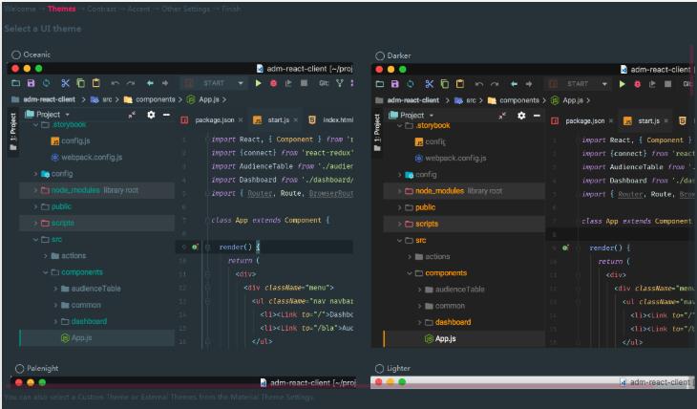Click the Stop square icon in Darker preview

[667, 84]
